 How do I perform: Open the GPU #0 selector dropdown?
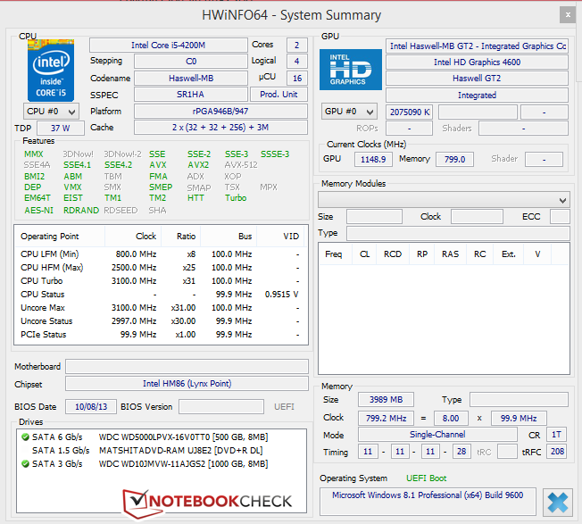click(349, 112)
